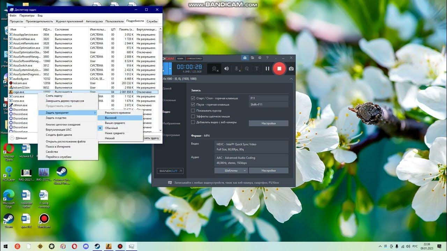This screenshot has height=251, width=447.
Task: Click the F11 hotkey field
Action: tap(269, 98)
